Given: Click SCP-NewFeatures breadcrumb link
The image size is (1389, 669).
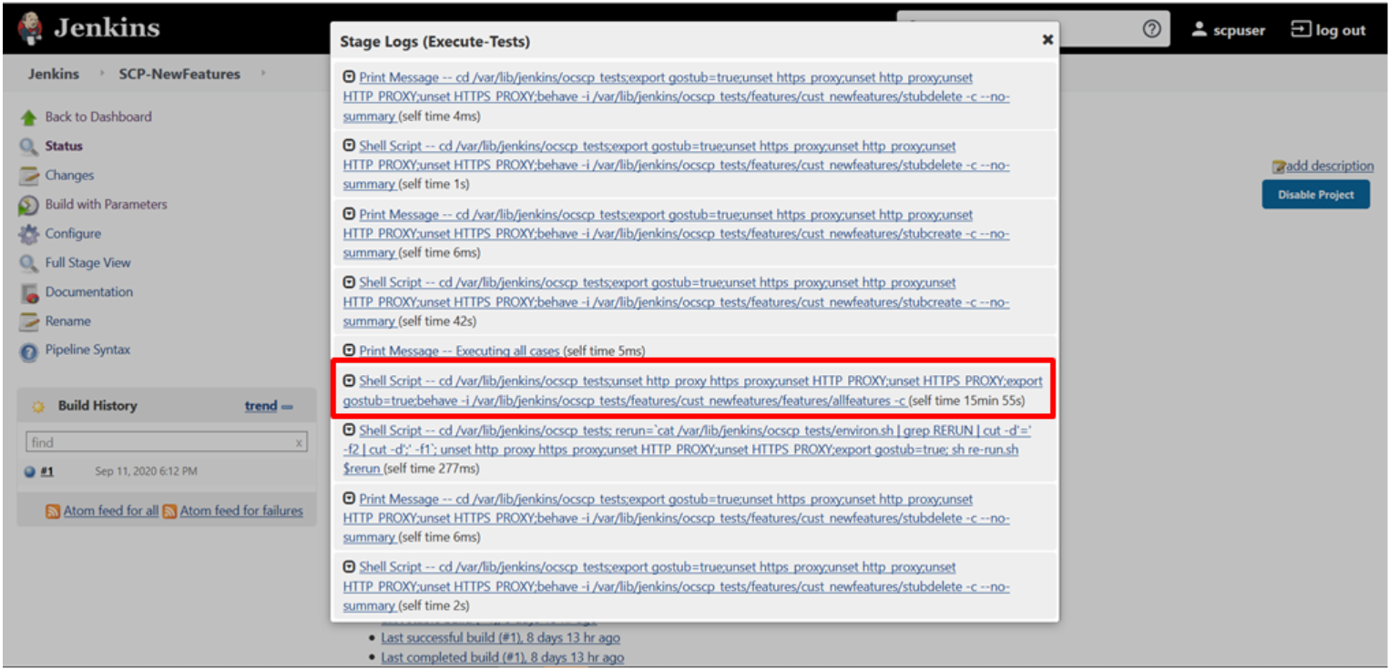Looking at the screenshot, I should coord(179,74).
